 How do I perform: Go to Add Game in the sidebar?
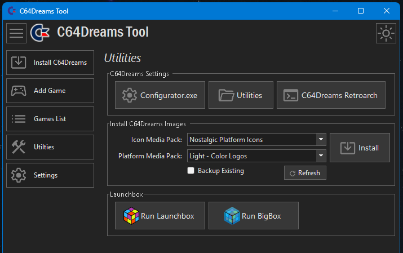(50, 91)
